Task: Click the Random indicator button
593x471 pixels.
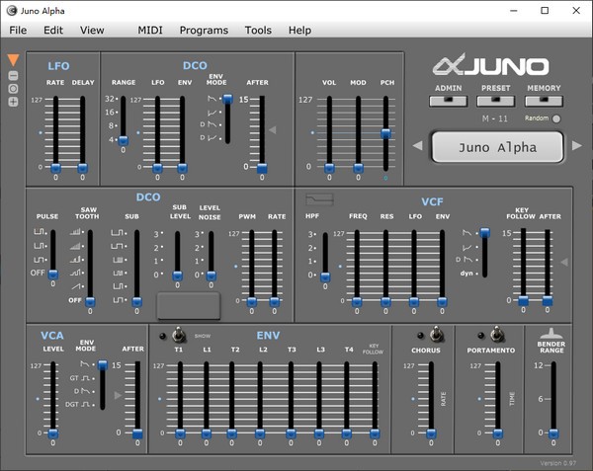Action: 556,118
